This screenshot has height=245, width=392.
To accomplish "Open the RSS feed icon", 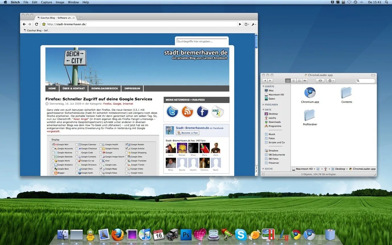I will click(187, 111).
